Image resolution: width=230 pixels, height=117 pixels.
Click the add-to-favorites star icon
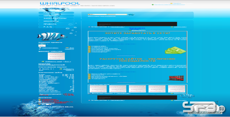[171, 3]
